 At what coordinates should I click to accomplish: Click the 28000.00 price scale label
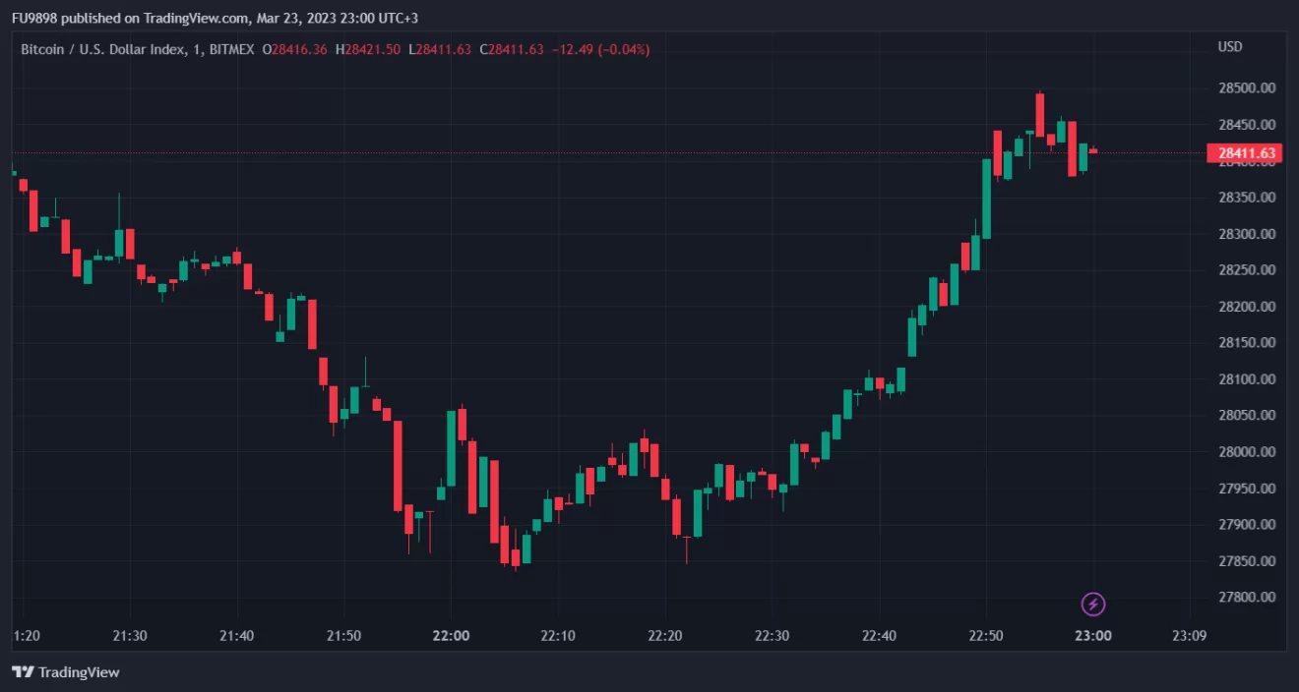click(x=1247, y=452)
